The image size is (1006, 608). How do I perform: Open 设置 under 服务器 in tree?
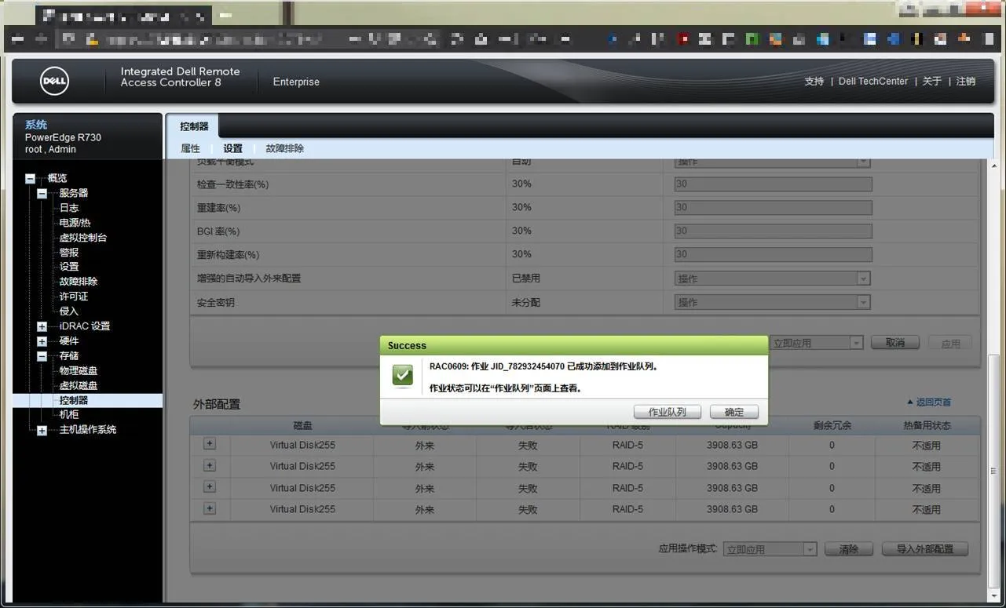pyautogui.click(x=69, y=267)
